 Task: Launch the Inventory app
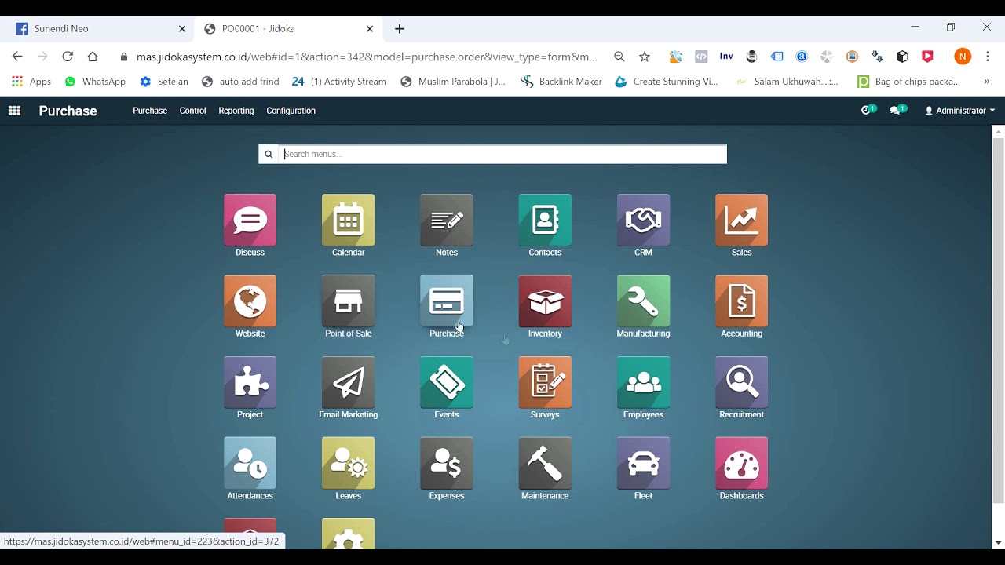[545, 301]
